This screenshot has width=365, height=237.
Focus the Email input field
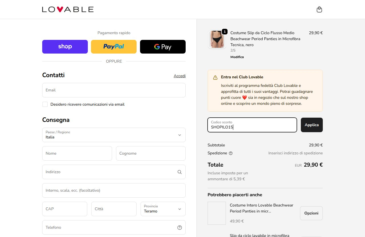point(114,90)
